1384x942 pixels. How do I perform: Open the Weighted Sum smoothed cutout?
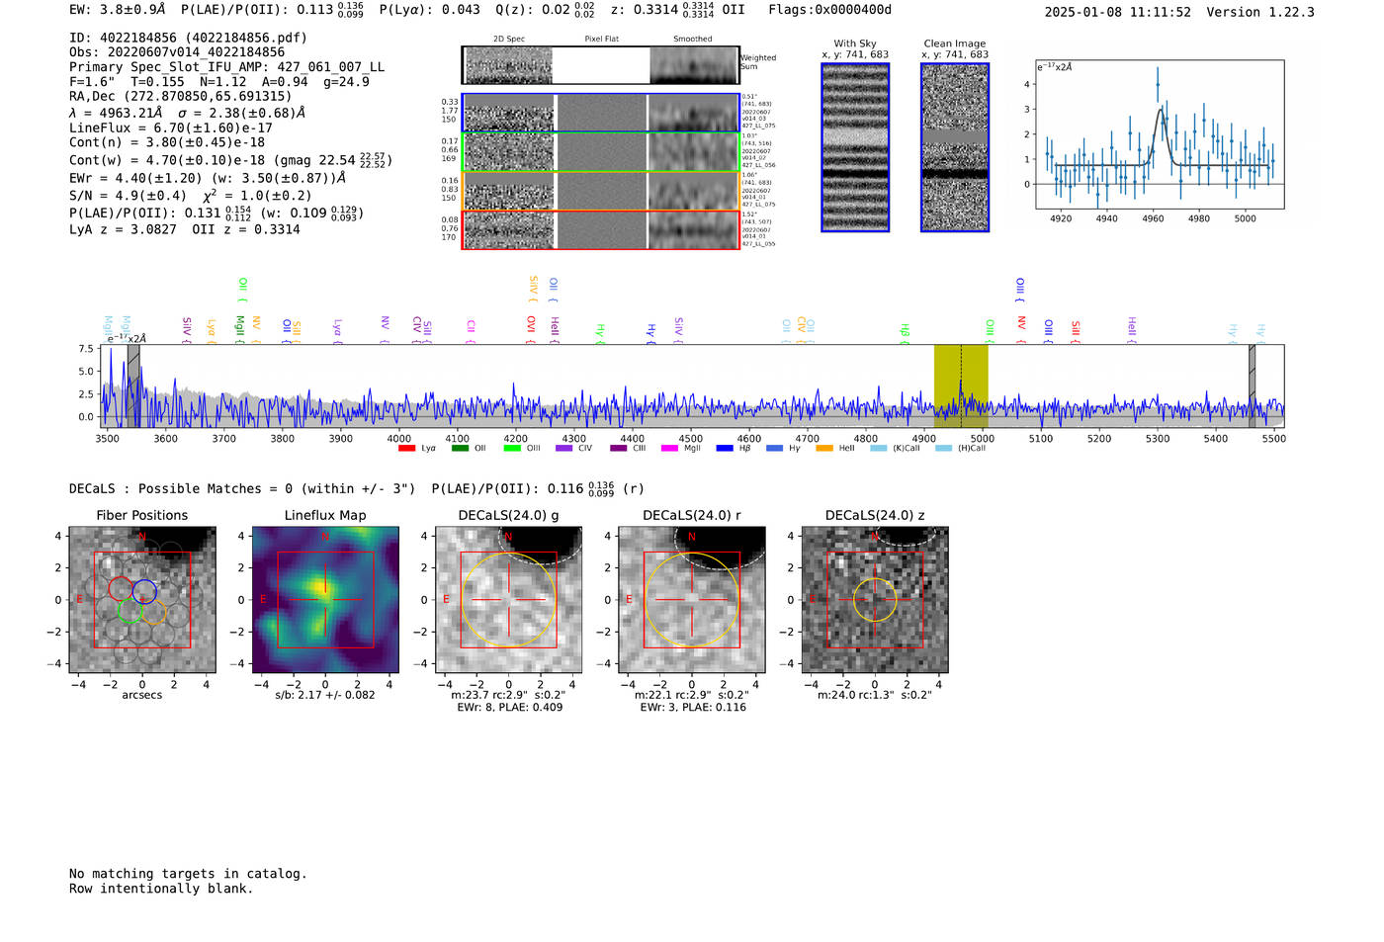point(694,65)
